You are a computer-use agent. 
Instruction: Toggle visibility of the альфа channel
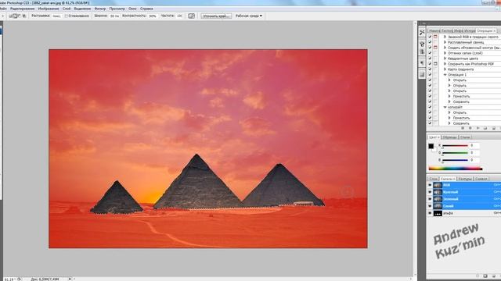pos(430,213)
